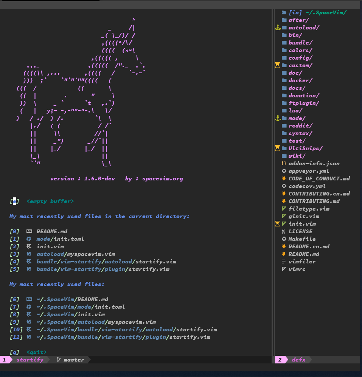Click the markdown arrow icon for CONTRIBUTING.cn.md
Image resolution: width=362 pixels, height=377 pixels.
pos(284,194)
